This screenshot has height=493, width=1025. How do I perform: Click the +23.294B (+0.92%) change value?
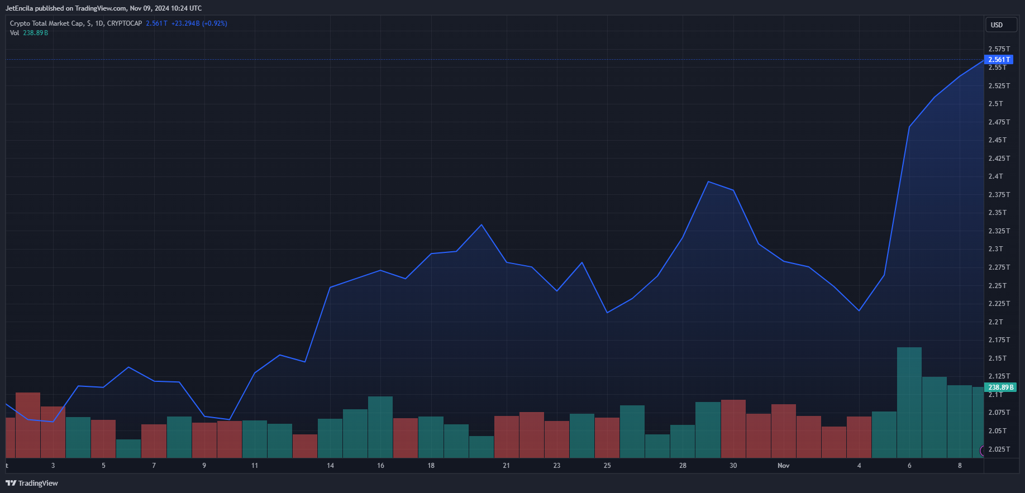[199, 23]
